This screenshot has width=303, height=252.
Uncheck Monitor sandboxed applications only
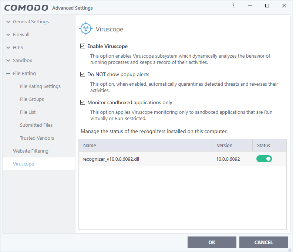(x=83, y=102)
